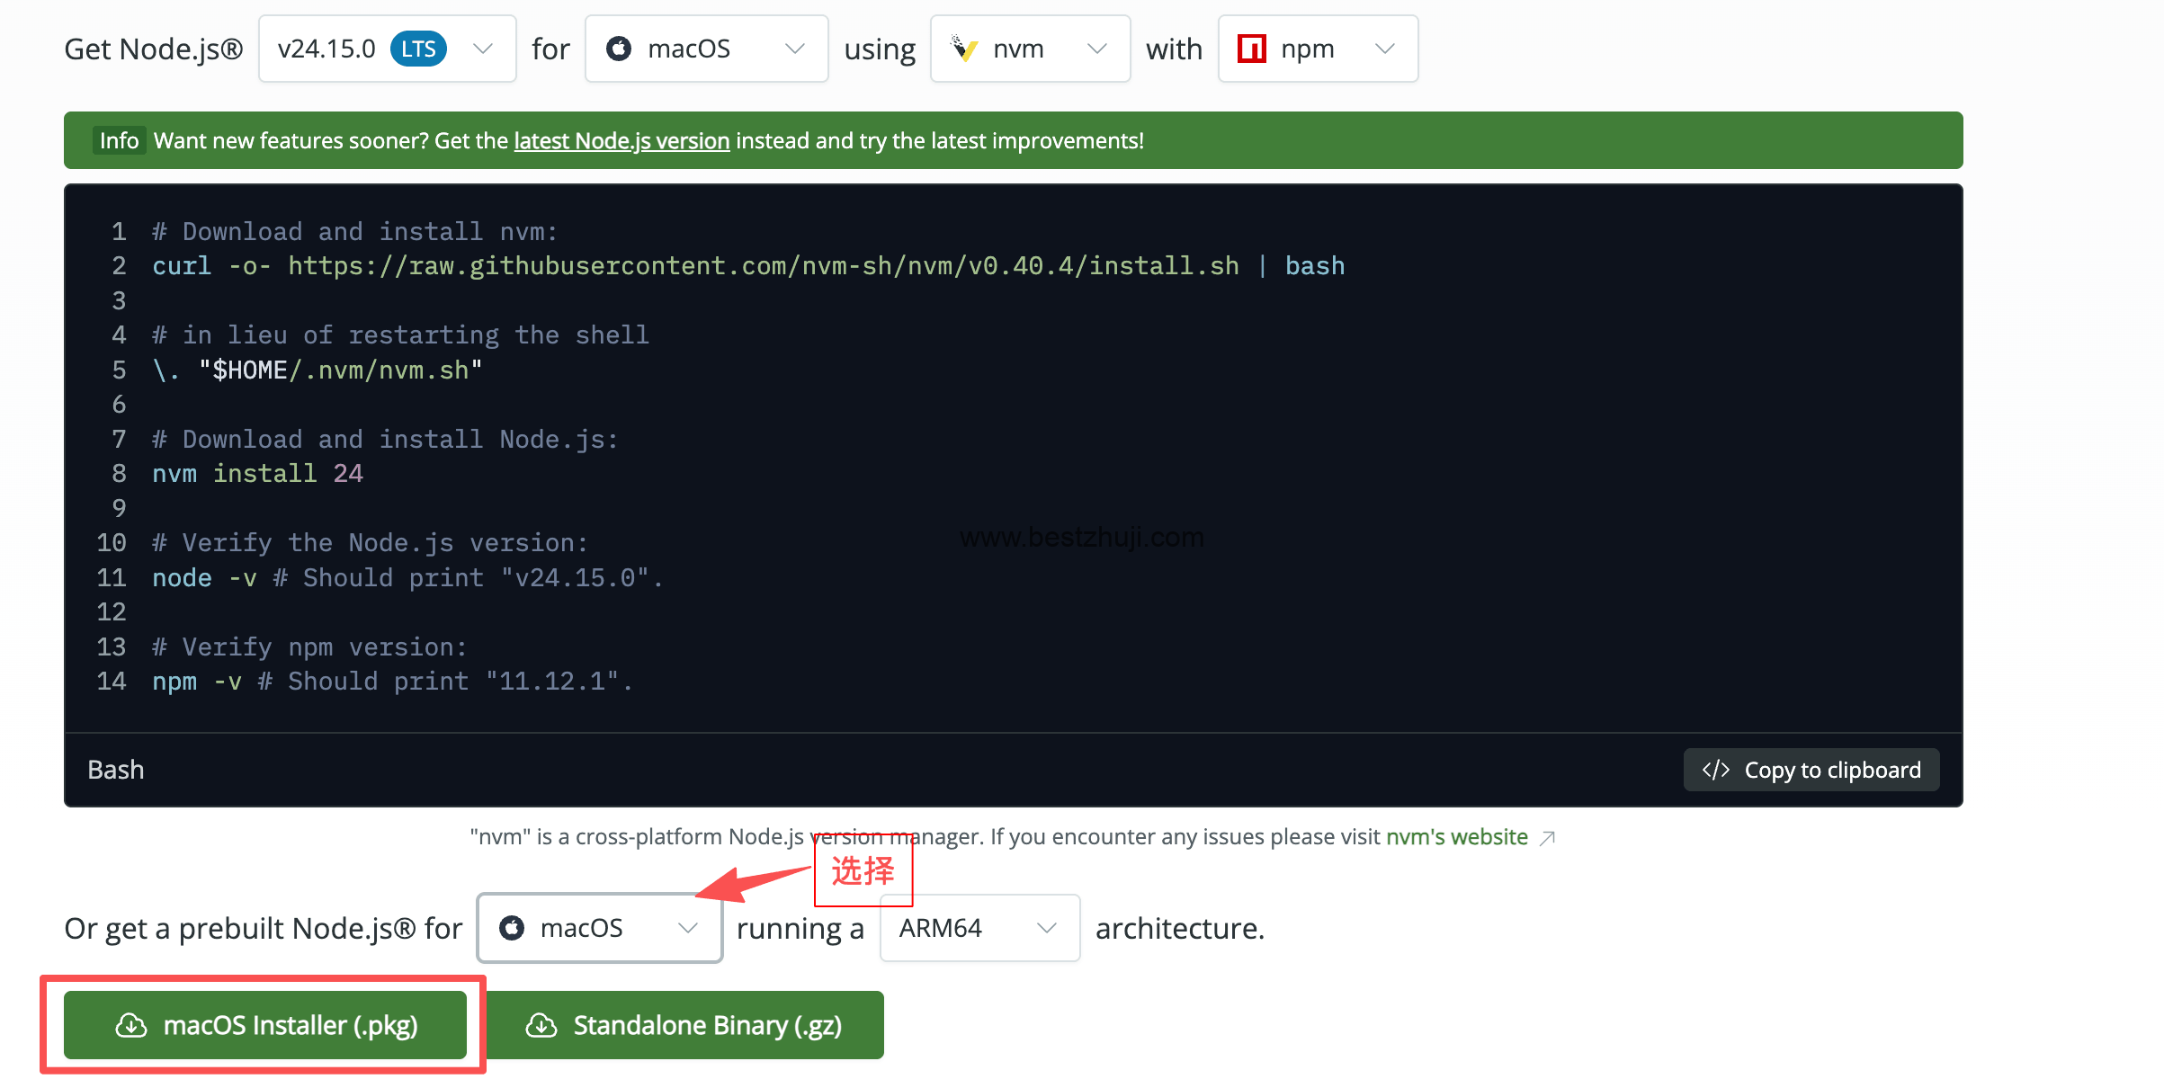Open the macOS platform dropdown in top row

click(706, 49)
